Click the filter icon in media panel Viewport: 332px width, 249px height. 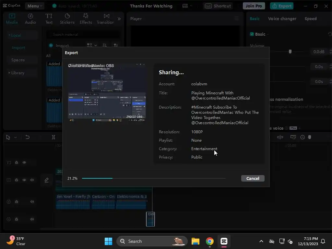pyautogui.click(x=116, y=45)
